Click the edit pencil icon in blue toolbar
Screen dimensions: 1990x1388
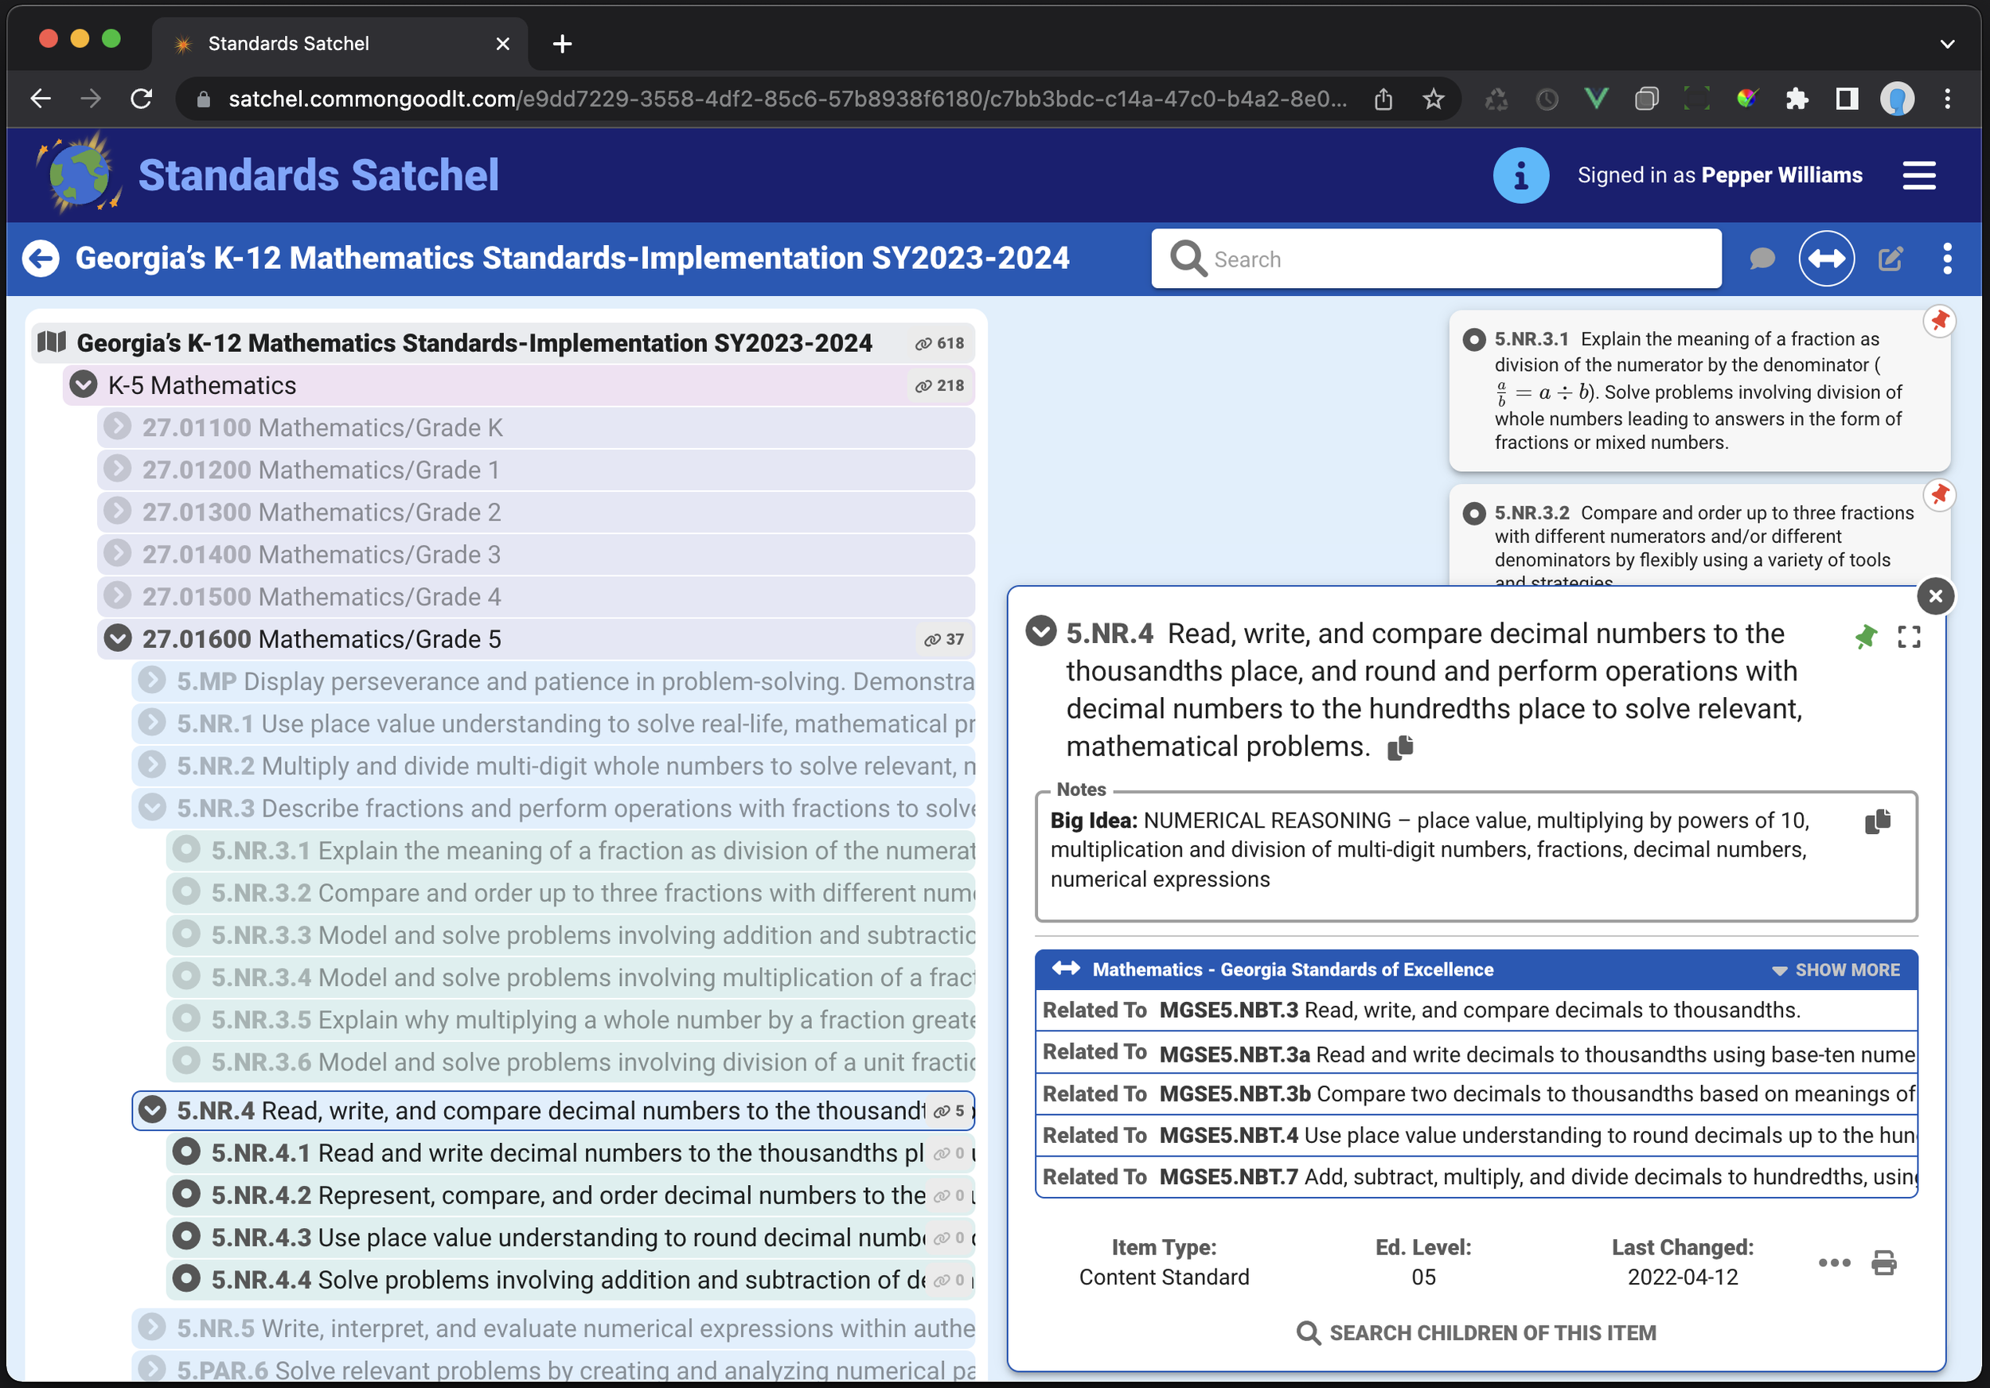point(1891,258)
